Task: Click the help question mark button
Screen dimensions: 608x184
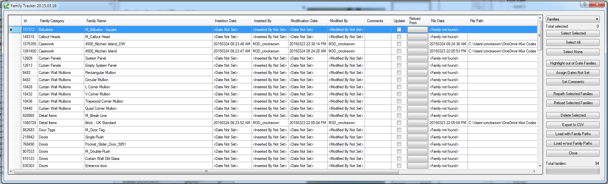Action: (x=584, y=4)
